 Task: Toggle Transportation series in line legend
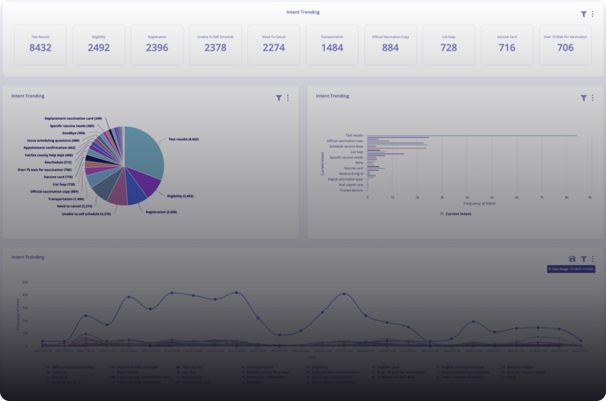coord(258,367)
